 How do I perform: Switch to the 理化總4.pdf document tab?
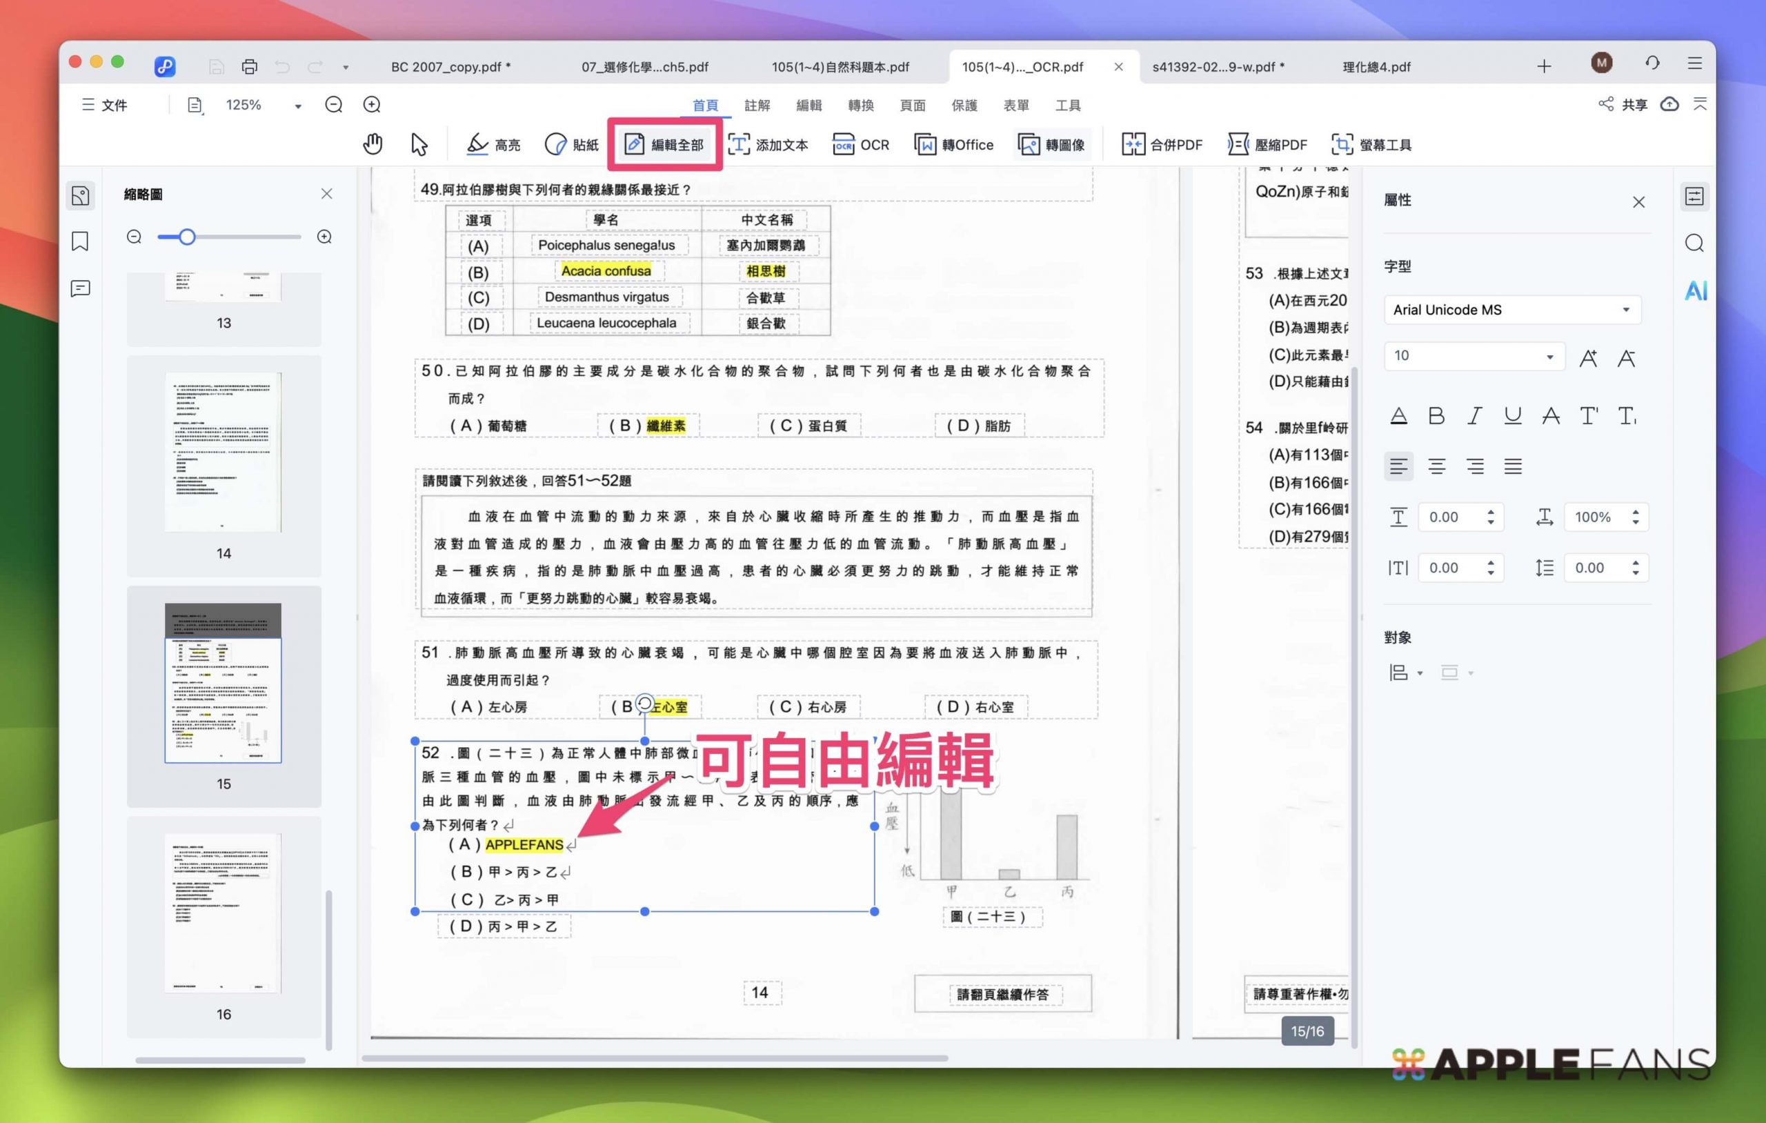1375,67
